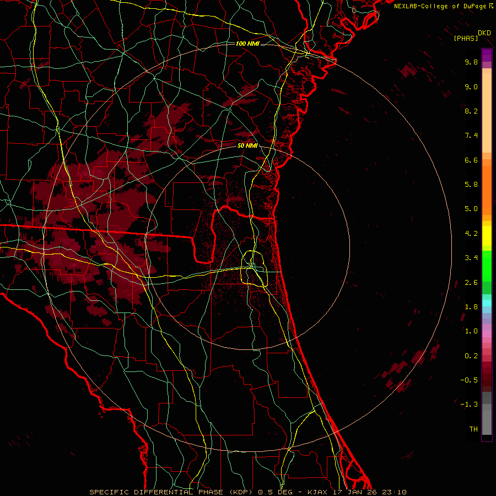Click the Specific Differential Phase KJAX caption
Image resolution: width=496 pixels, height=496 pixels.
point(247,492)
